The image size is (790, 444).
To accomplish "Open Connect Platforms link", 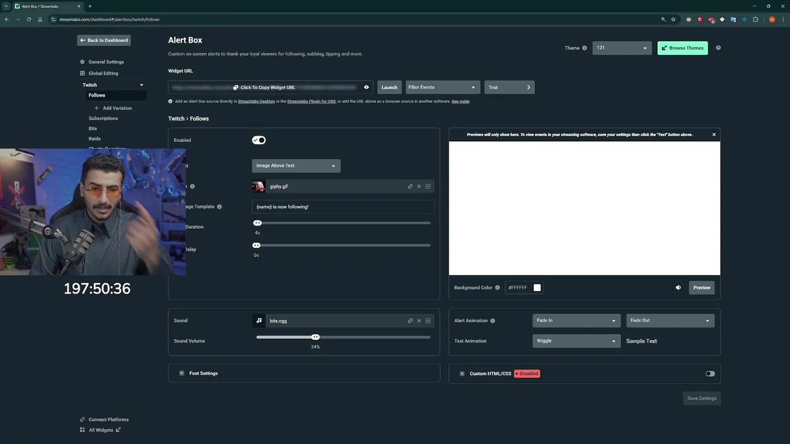I will [104, 419].
